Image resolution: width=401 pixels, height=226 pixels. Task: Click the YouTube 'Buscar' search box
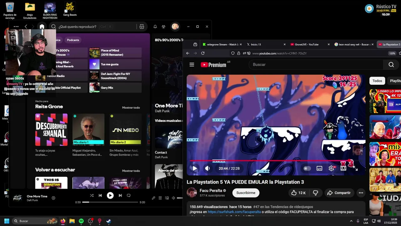(x=316, y=65)
